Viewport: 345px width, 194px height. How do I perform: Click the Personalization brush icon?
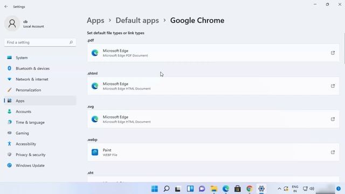click(x=9, y=90)
